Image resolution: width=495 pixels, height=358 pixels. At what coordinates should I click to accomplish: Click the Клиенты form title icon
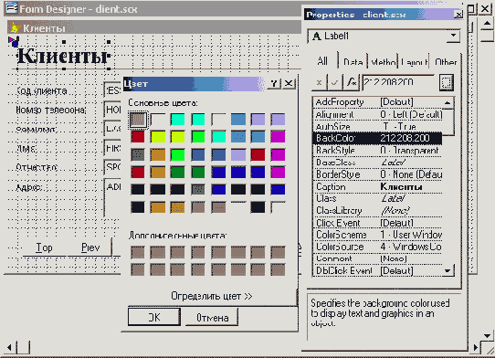coord(15,28)
